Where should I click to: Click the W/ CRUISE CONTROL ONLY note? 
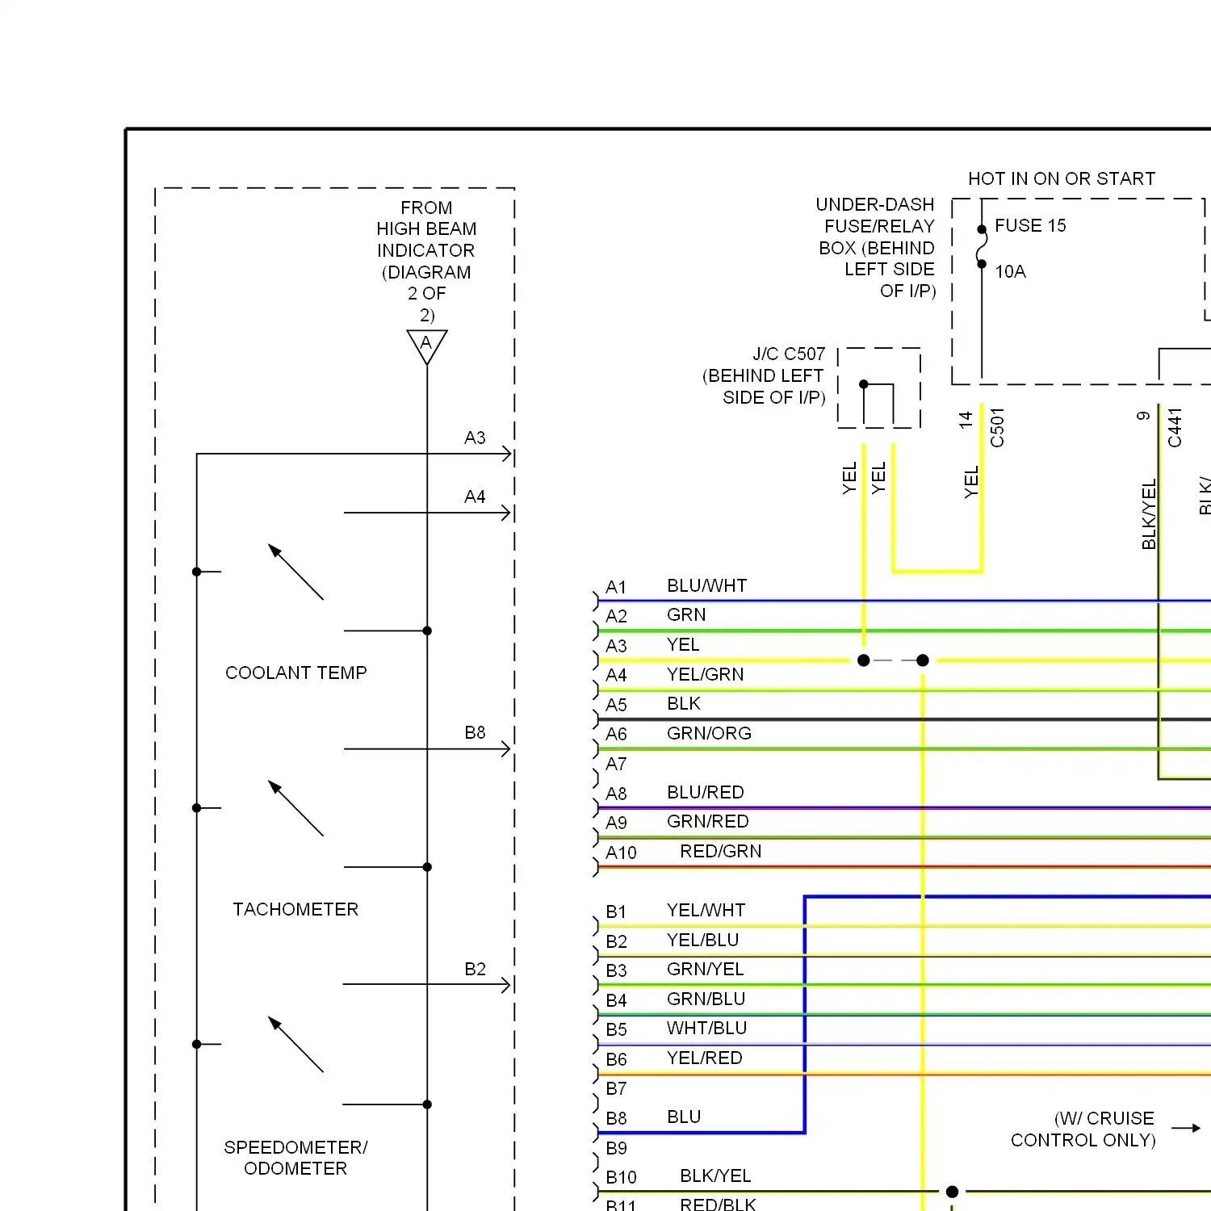pos(1083,1129)
